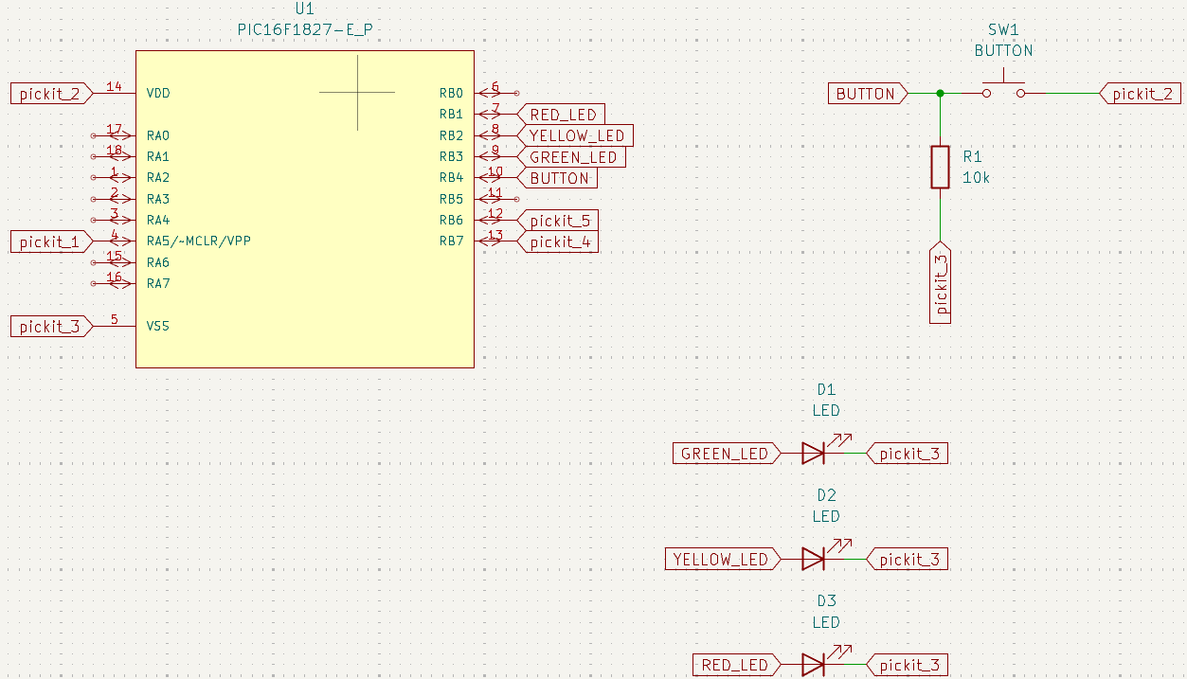Viewport: 1187px width, 679px height.
Task: Select GREEN_LED label connected to D1
Action: pyautogui.click(x=726, y=454)
